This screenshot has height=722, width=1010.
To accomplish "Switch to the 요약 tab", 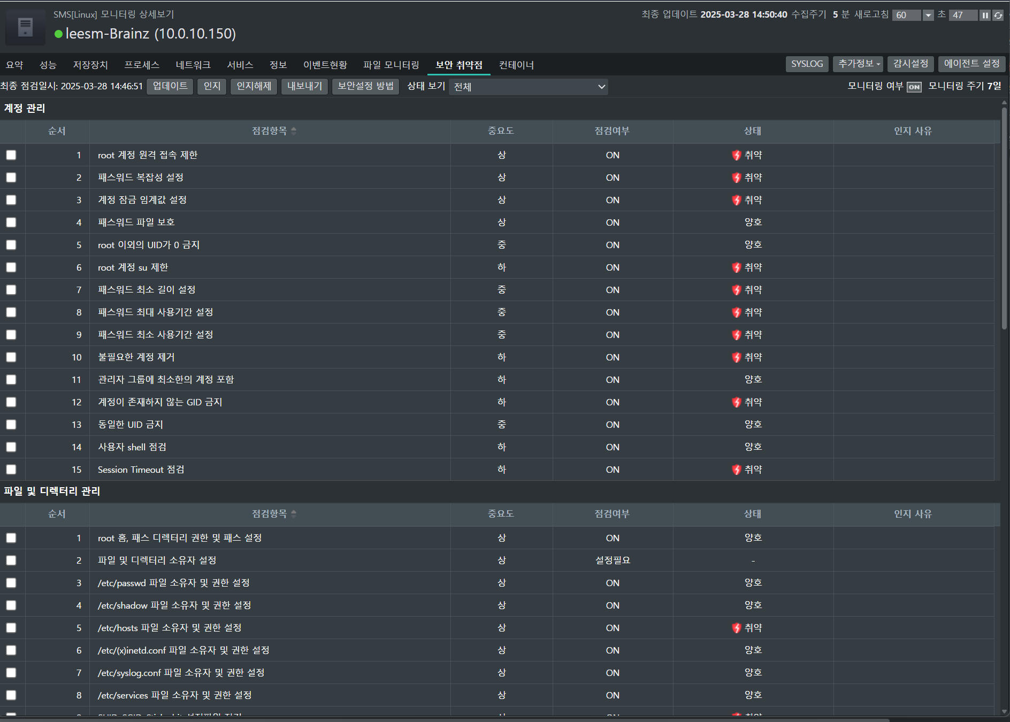I will click(14, 65).
